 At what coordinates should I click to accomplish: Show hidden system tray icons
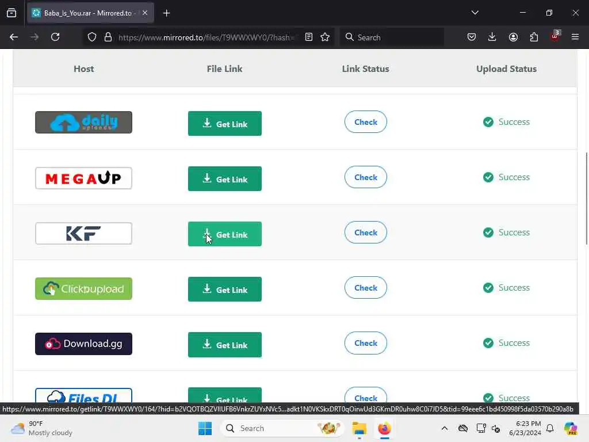coord(445,428)
